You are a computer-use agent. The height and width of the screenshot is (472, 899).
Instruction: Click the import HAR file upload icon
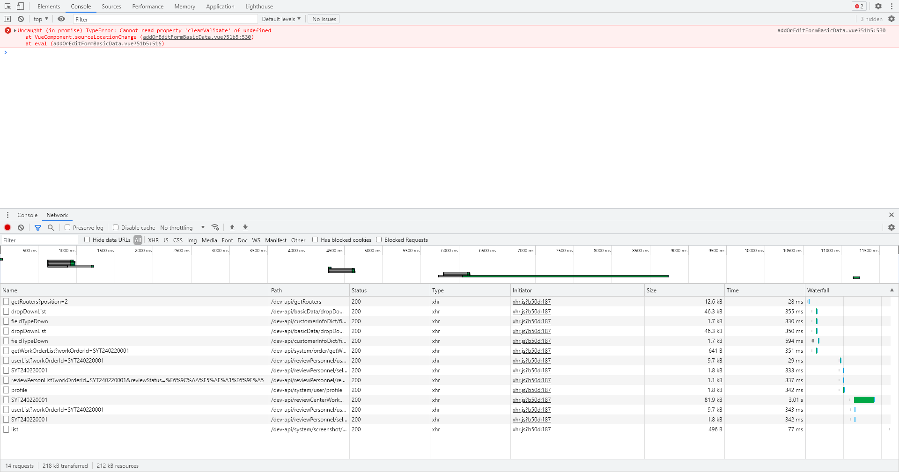pyautogui.click(x=232, y=228)
